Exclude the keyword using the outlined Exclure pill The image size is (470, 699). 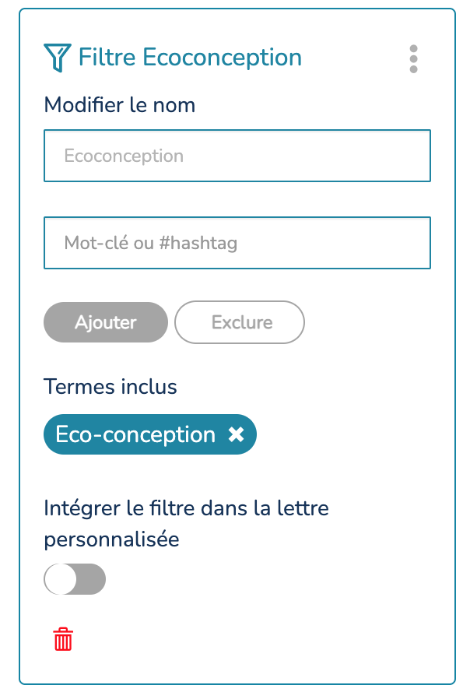240,322
